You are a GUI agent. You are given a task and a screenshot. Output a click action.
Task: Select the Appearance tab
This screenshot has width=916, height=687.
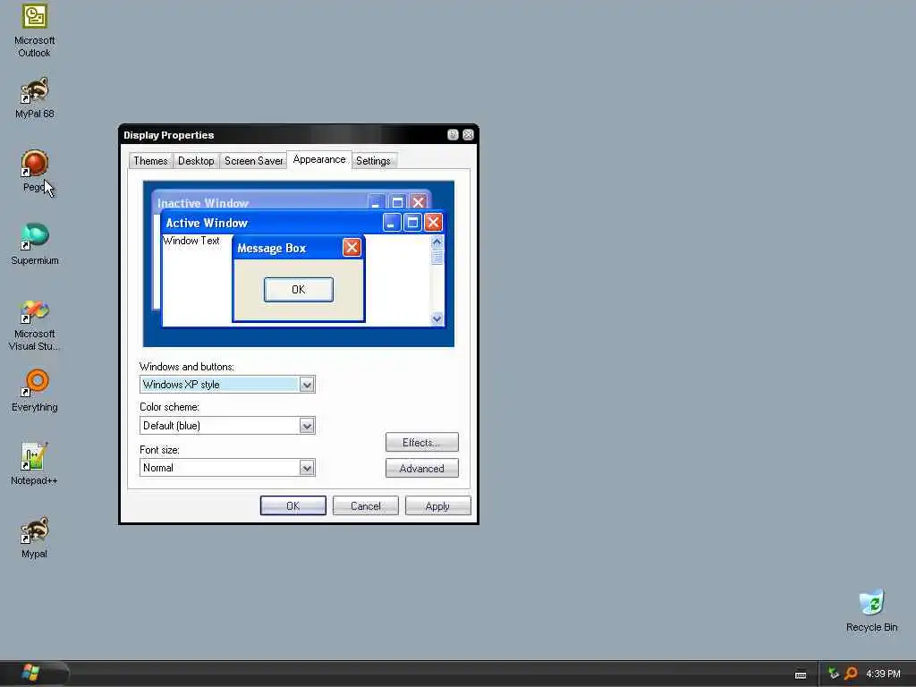coord(319,159)
